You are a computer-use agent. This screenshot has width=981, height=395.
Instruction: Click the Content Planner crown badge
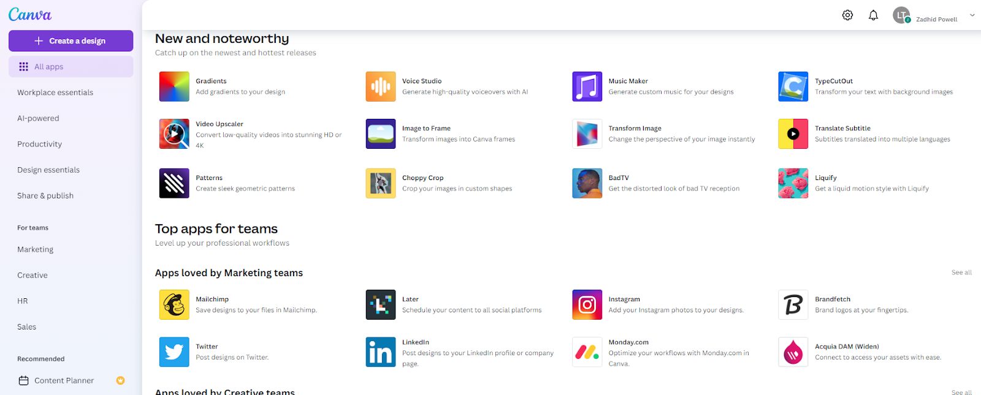click(121, 380)
